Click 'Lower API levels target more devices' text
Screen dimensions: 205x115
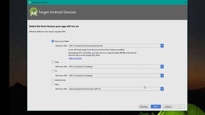[x=96, y=50]
